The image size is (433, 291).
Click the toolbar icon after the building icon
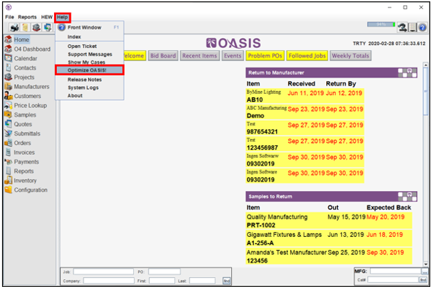click(x=47, y=27)
